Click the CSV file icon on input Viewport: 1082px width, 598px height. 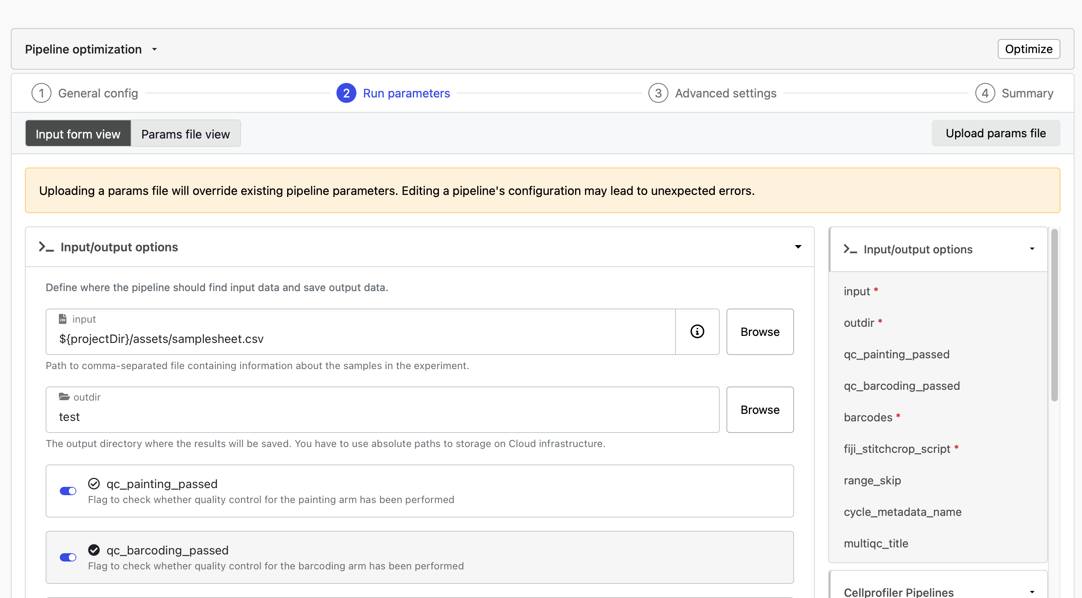pos(63,319)
